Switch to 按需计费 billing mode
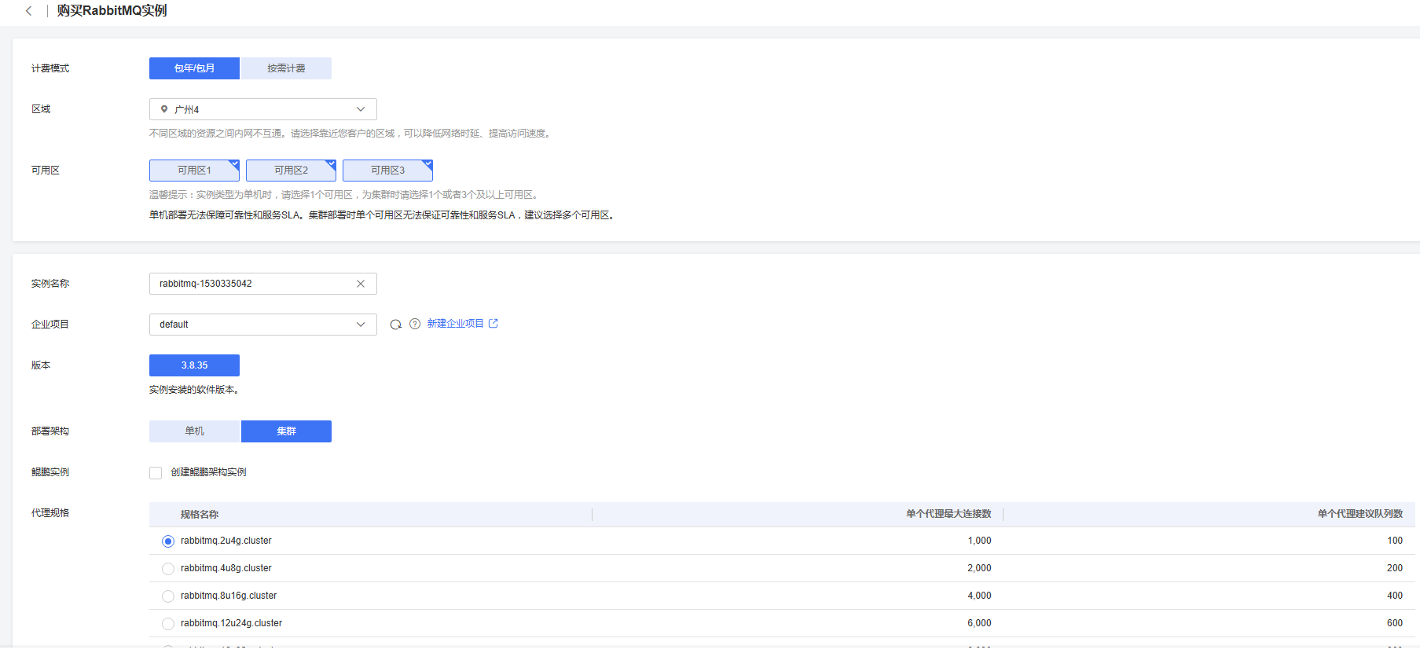1420x653 pixels. click(286, 68)
